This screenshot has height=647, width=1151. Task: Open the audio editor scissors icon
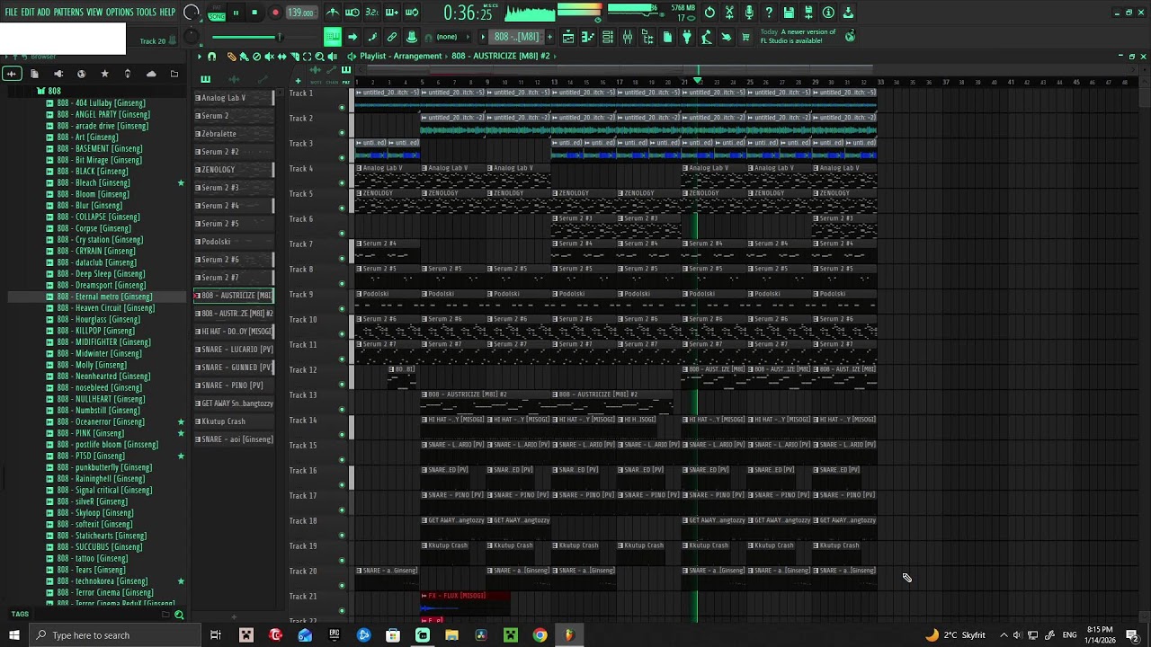[729, 13]
